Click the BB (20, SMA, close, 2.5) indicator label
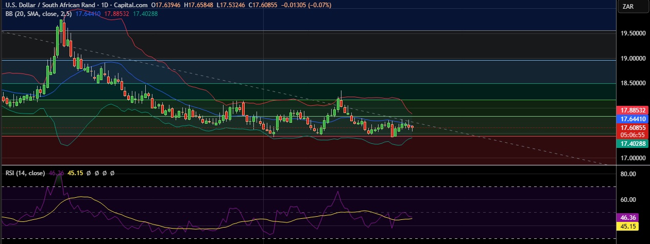The image size is (650, 244). pyautogui.click(x=38, y=14)
